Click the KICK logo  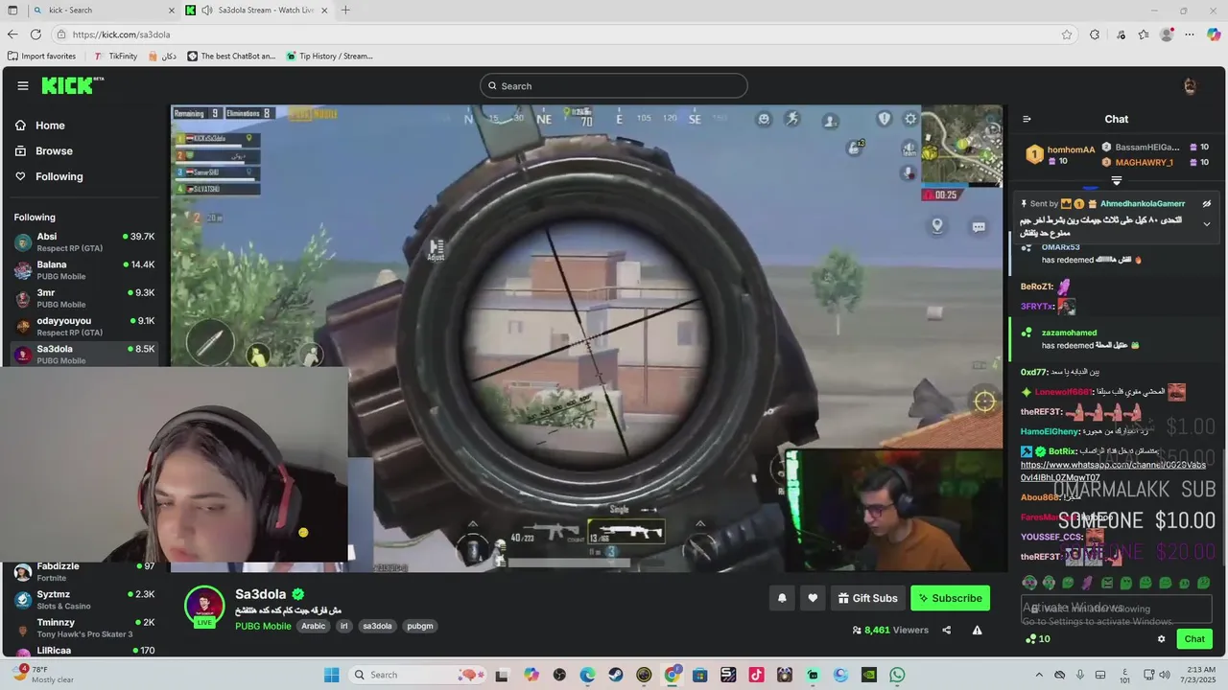pos(72,86)
